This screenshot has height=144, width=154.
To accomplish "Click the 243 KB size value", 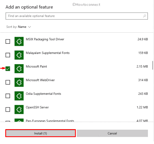I will click(143, 94).
